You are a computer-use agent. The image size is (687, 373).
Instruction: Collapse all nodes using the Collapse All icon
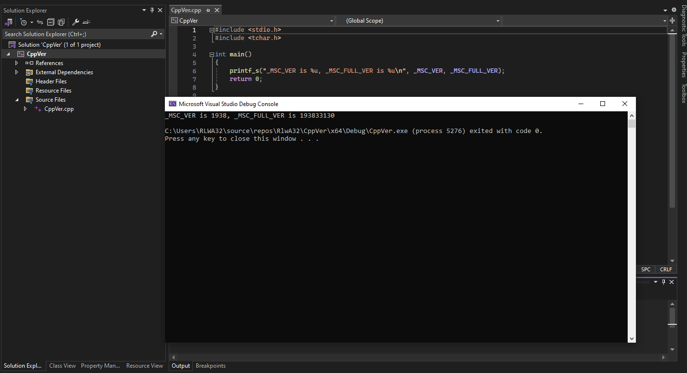pos(51,22)
